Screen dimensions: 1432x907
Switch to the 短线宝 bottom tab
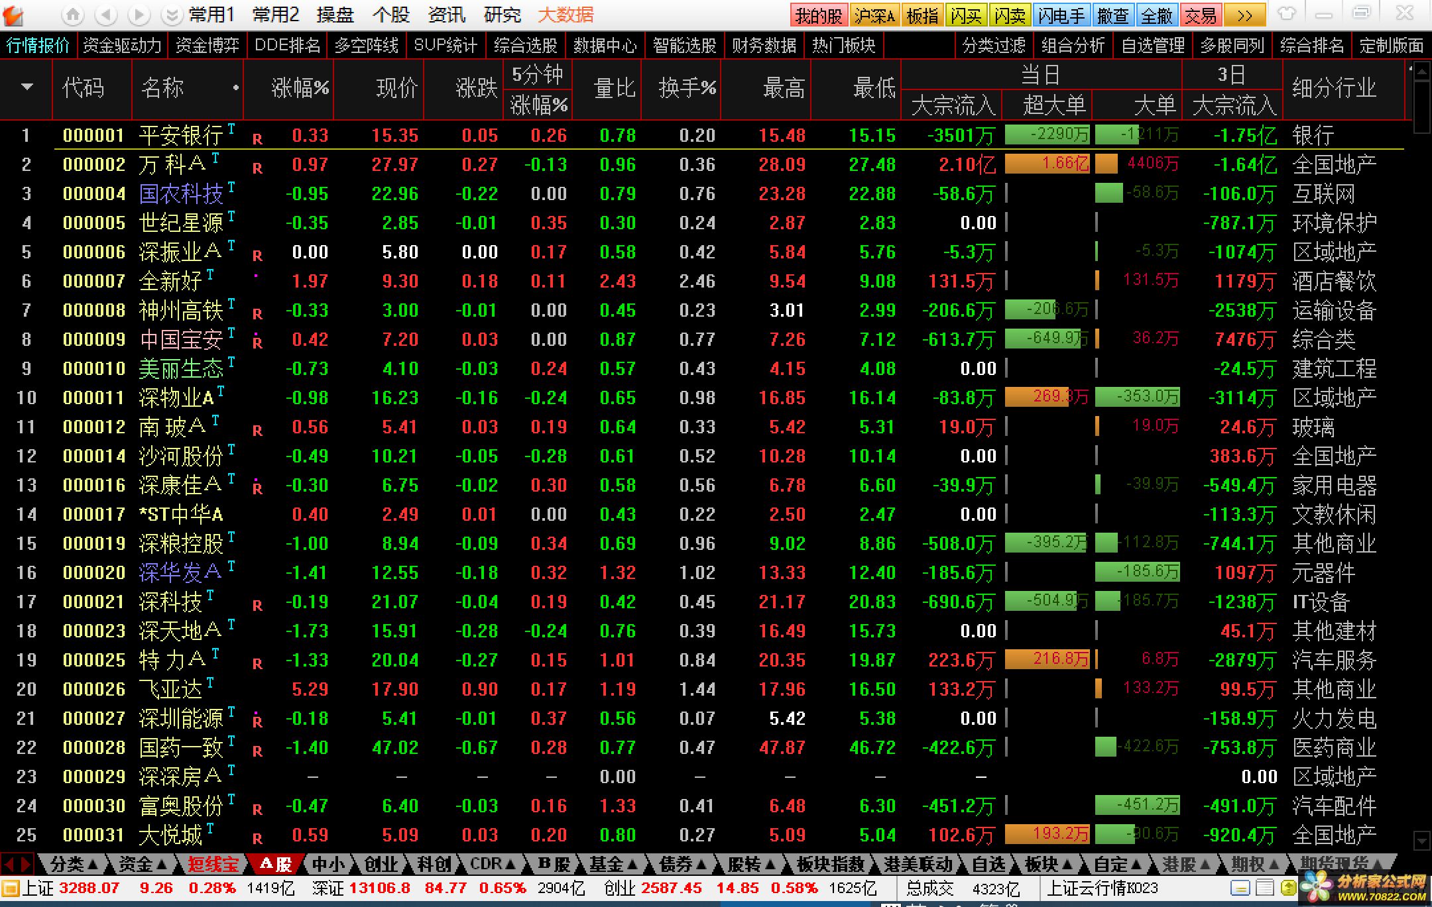point(212,864)
